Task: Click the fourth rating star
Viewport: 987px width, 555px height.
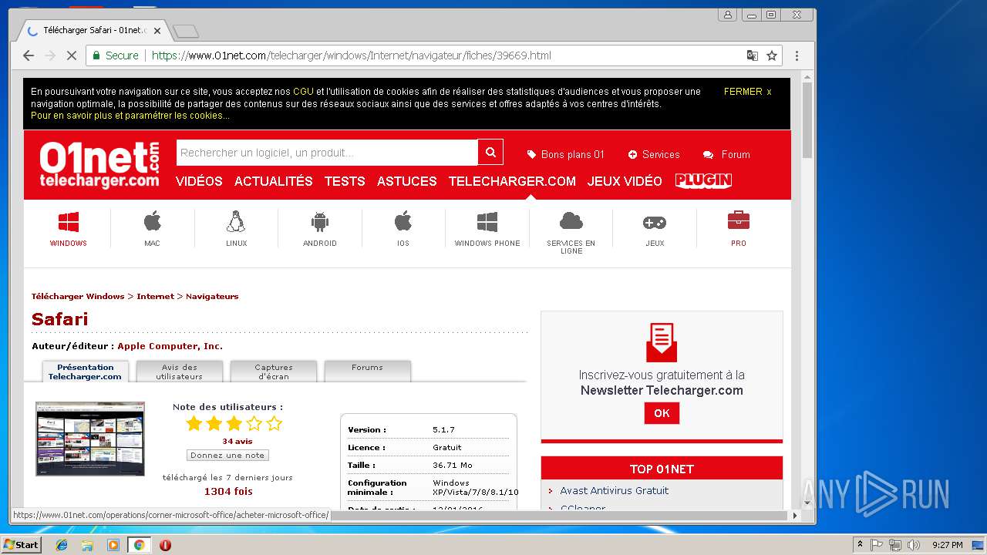Action: click(254, 423)
